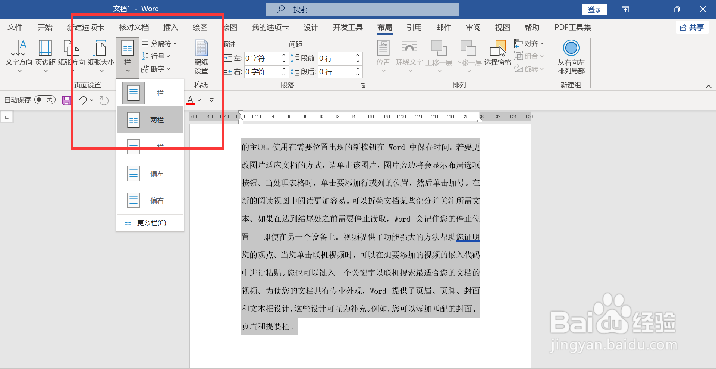Viewport: 716px width, 369px height.
Task: Click the Sign in (登录) button
Action: point(595,9)
